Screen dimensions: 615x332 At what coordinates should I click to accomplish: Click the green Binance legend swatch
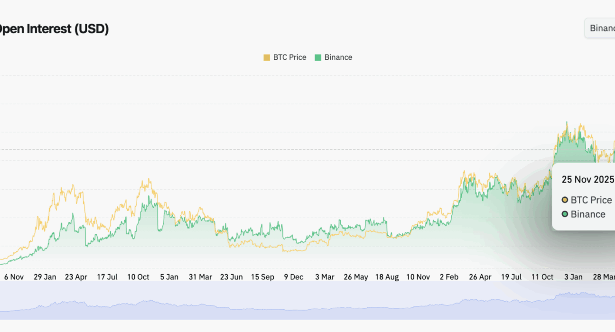pos(318,57)
